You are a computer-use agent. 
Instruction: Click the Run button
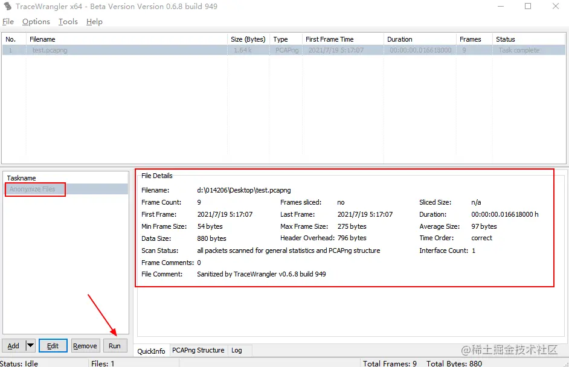click(x=115, y=346)
